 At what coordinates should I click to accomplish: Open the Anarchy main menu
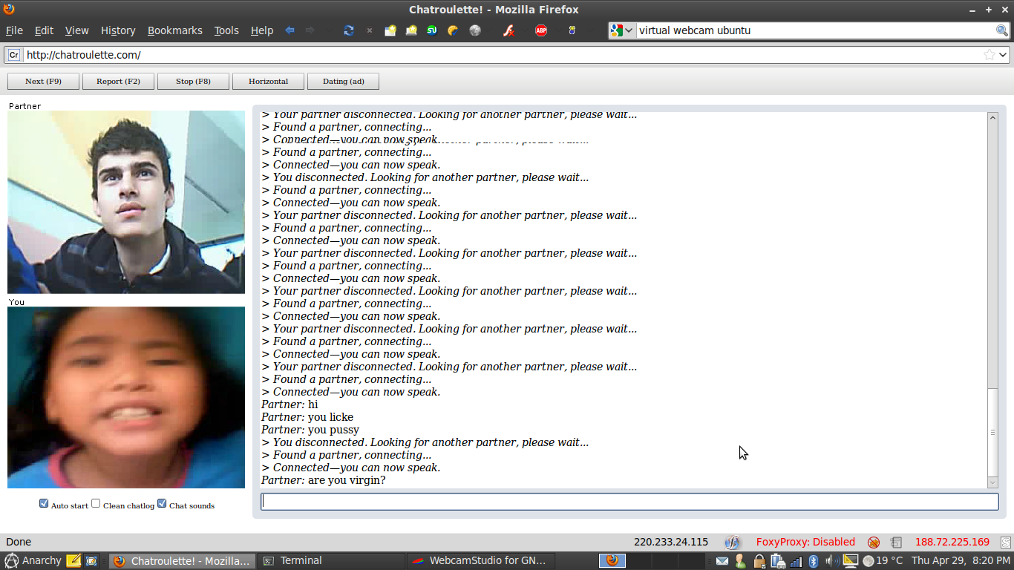click(x=33, y=561)
